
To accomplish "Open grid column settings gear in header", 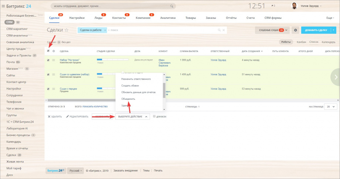I will (53, 51).
